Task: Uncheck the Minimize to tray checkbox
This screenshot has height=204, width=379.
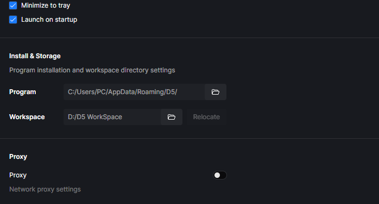Action: [13, 5]
